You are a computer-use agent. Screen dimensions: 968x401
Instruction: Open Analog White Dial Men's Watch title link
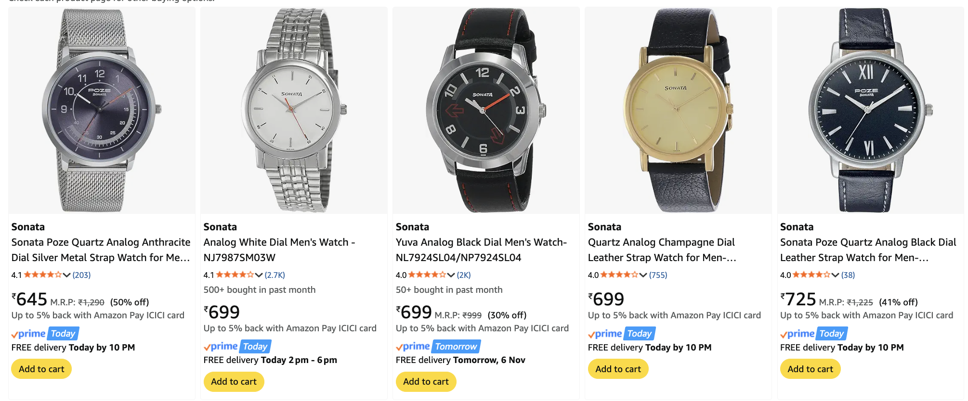[x=279, y=250]
